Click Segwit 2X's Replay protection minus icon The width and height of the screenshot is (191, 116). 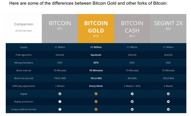168,101
